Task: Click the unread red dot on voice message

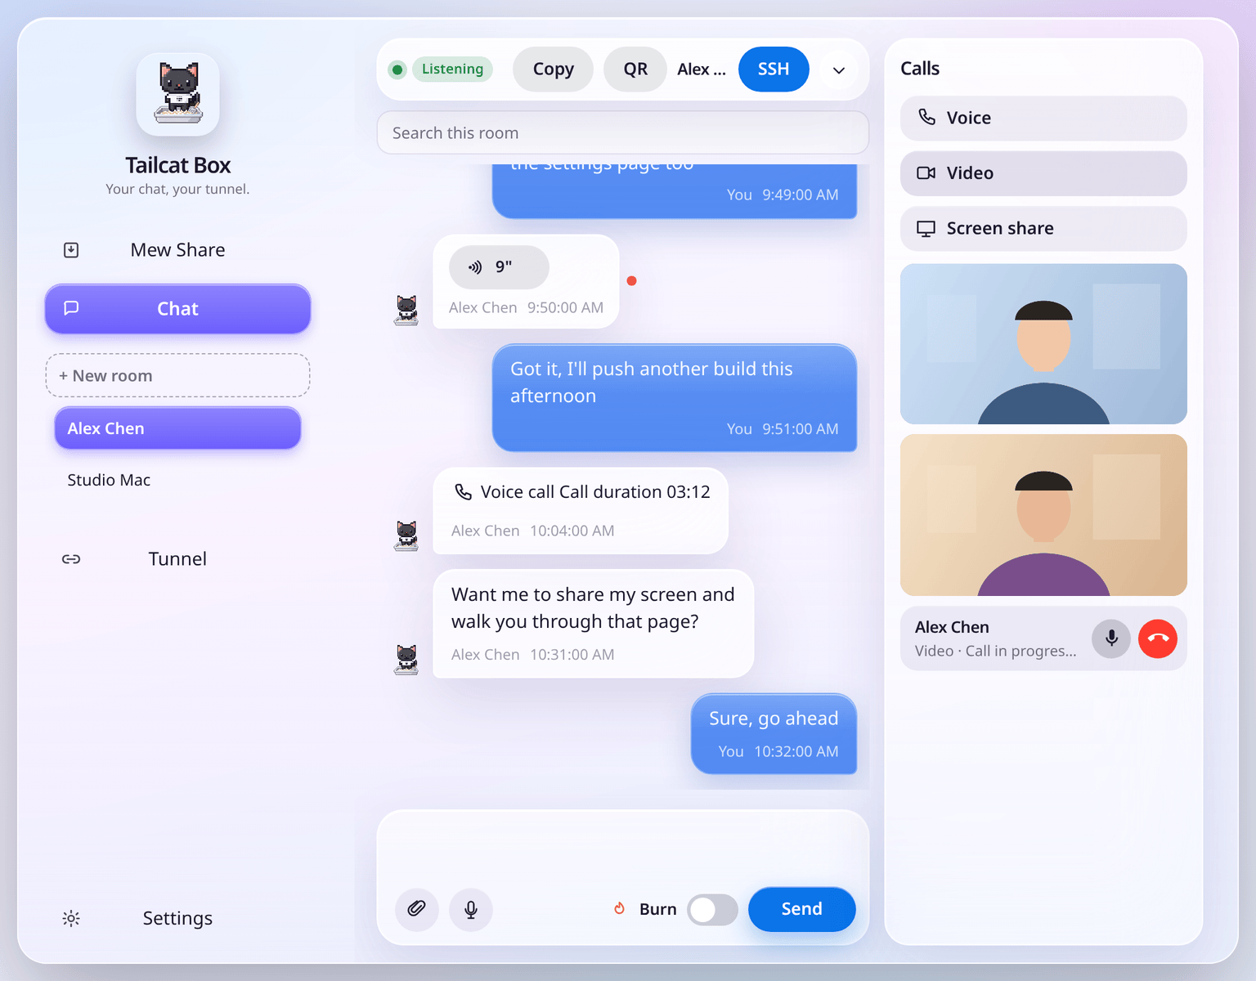Action: coord(631,280)
